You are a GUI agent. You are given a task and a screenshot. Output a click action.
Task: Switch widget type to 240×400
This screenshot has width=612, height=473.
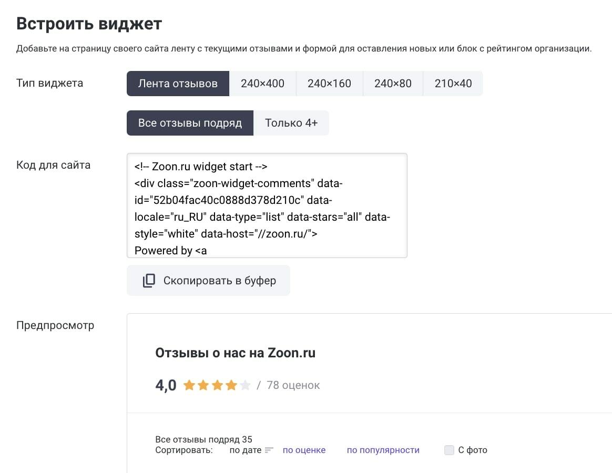[262, 84]
